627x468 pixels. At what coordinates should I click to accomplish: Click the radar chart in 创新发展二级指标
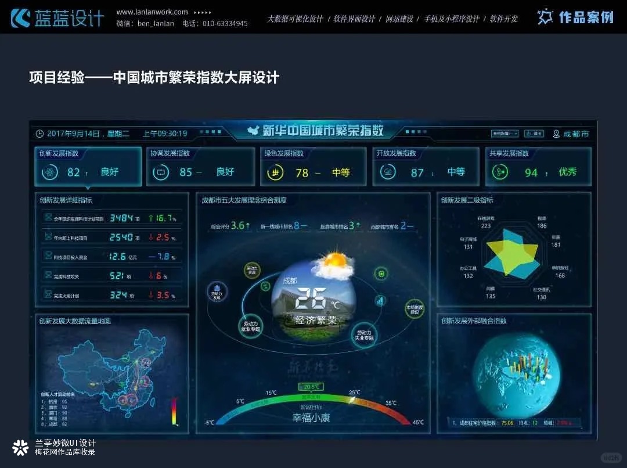click(x=512, y=254)
